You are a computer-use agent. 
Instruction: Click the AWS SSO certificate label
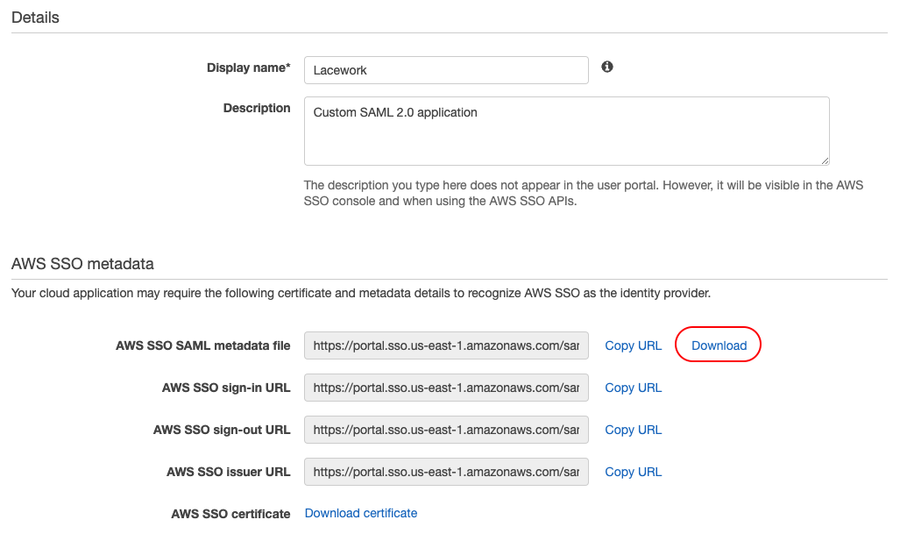tap(230, 514)
